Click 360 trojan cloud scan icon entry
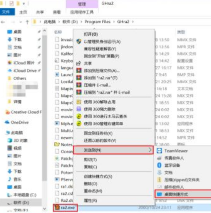 [x=79, y=116]
